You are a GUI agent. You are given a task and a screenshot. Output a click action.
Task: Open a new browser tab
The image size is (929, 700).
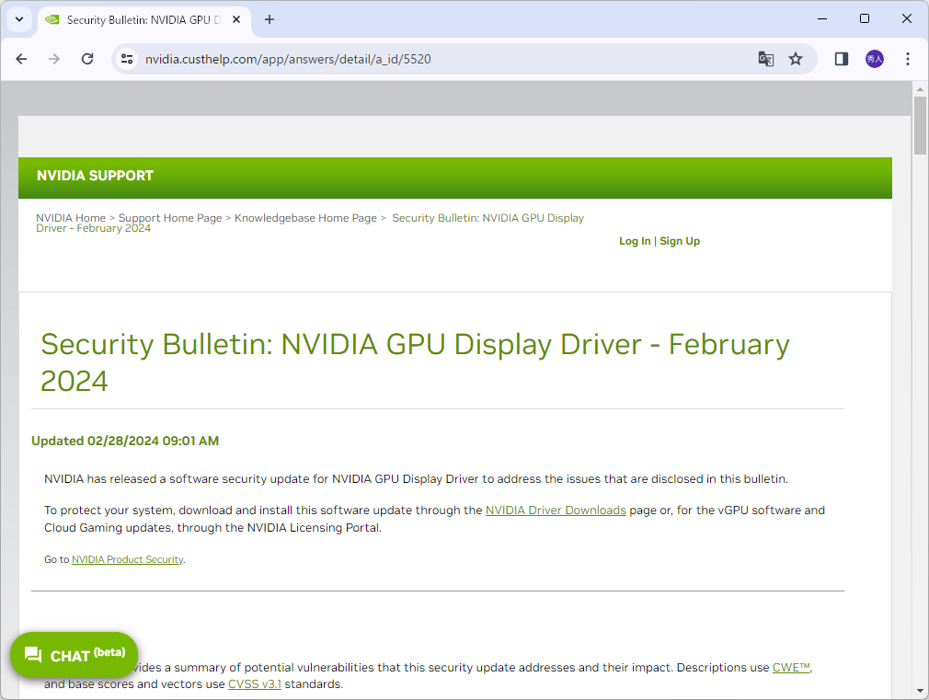coord(269,19)
